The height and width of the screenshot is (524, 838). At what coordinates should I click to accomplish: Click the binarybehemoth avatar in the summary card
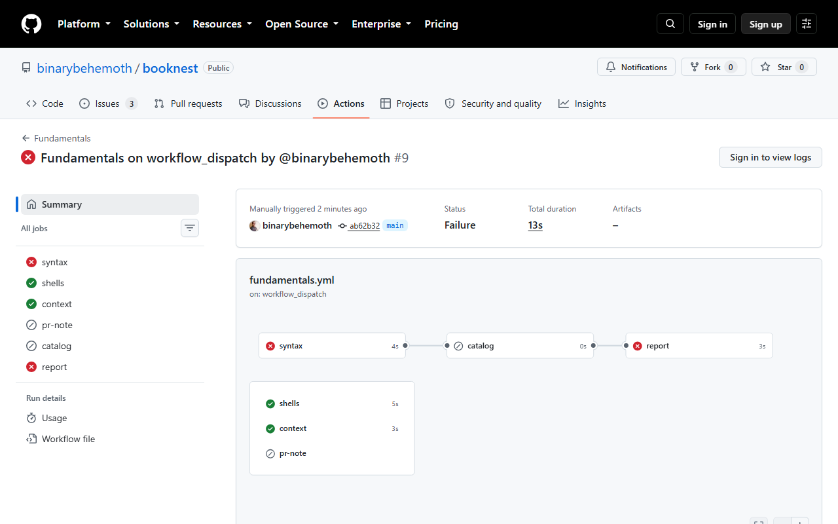pyautogui.click(x=255, y=225)
